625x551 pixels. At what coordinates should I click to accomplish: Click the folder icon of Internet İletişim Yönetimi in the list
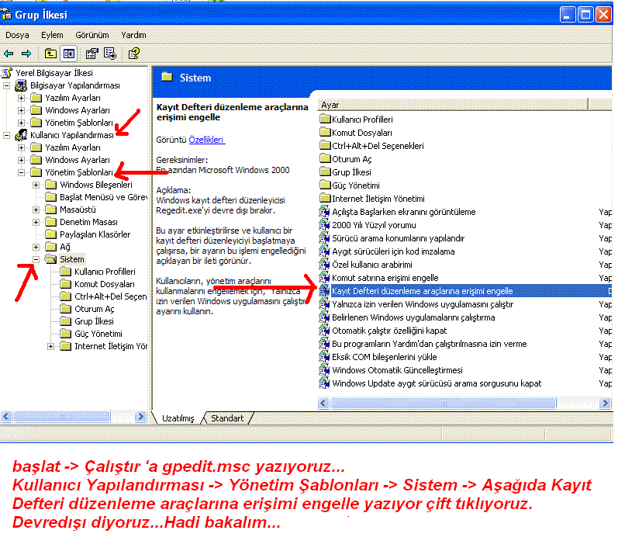(325, 199)
